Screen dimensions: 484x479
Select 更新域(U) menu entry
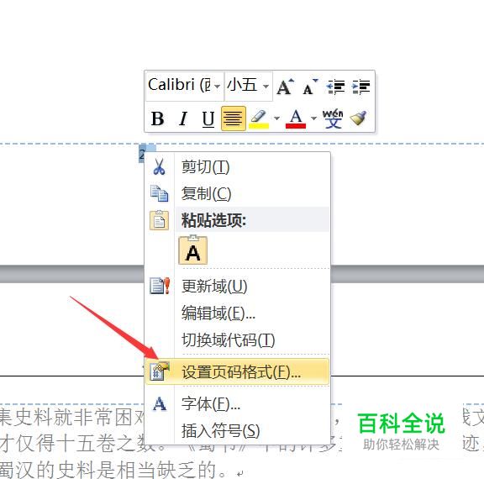[237, 286]
